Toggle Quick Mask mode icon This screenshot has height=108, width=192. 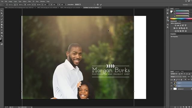[2, 44]
